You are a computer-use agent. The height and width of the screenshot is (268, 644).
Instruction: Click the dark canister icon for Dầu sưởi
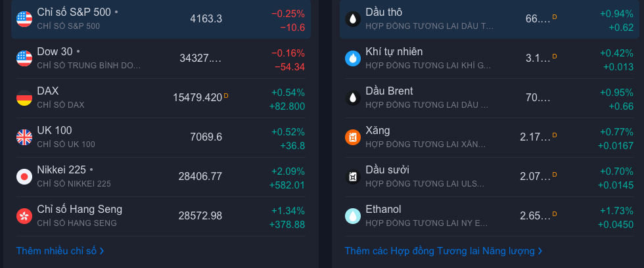[353, 177]
